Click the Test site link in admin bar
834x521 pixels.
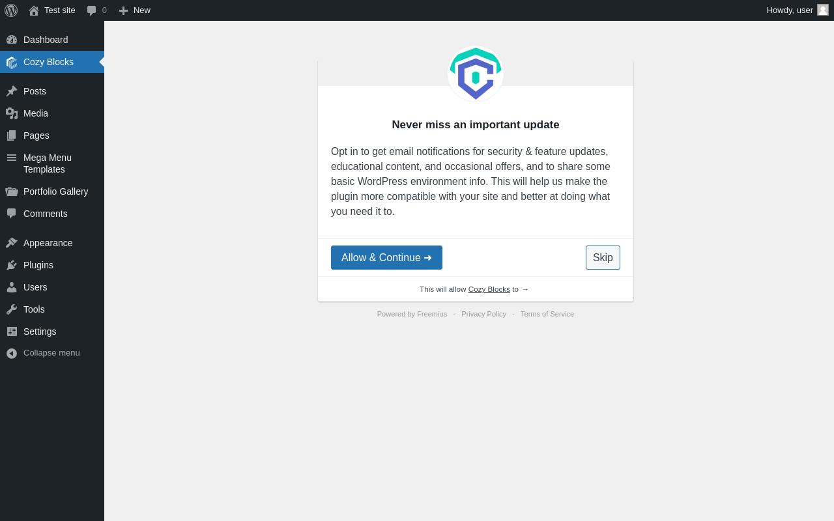[52, 10]
